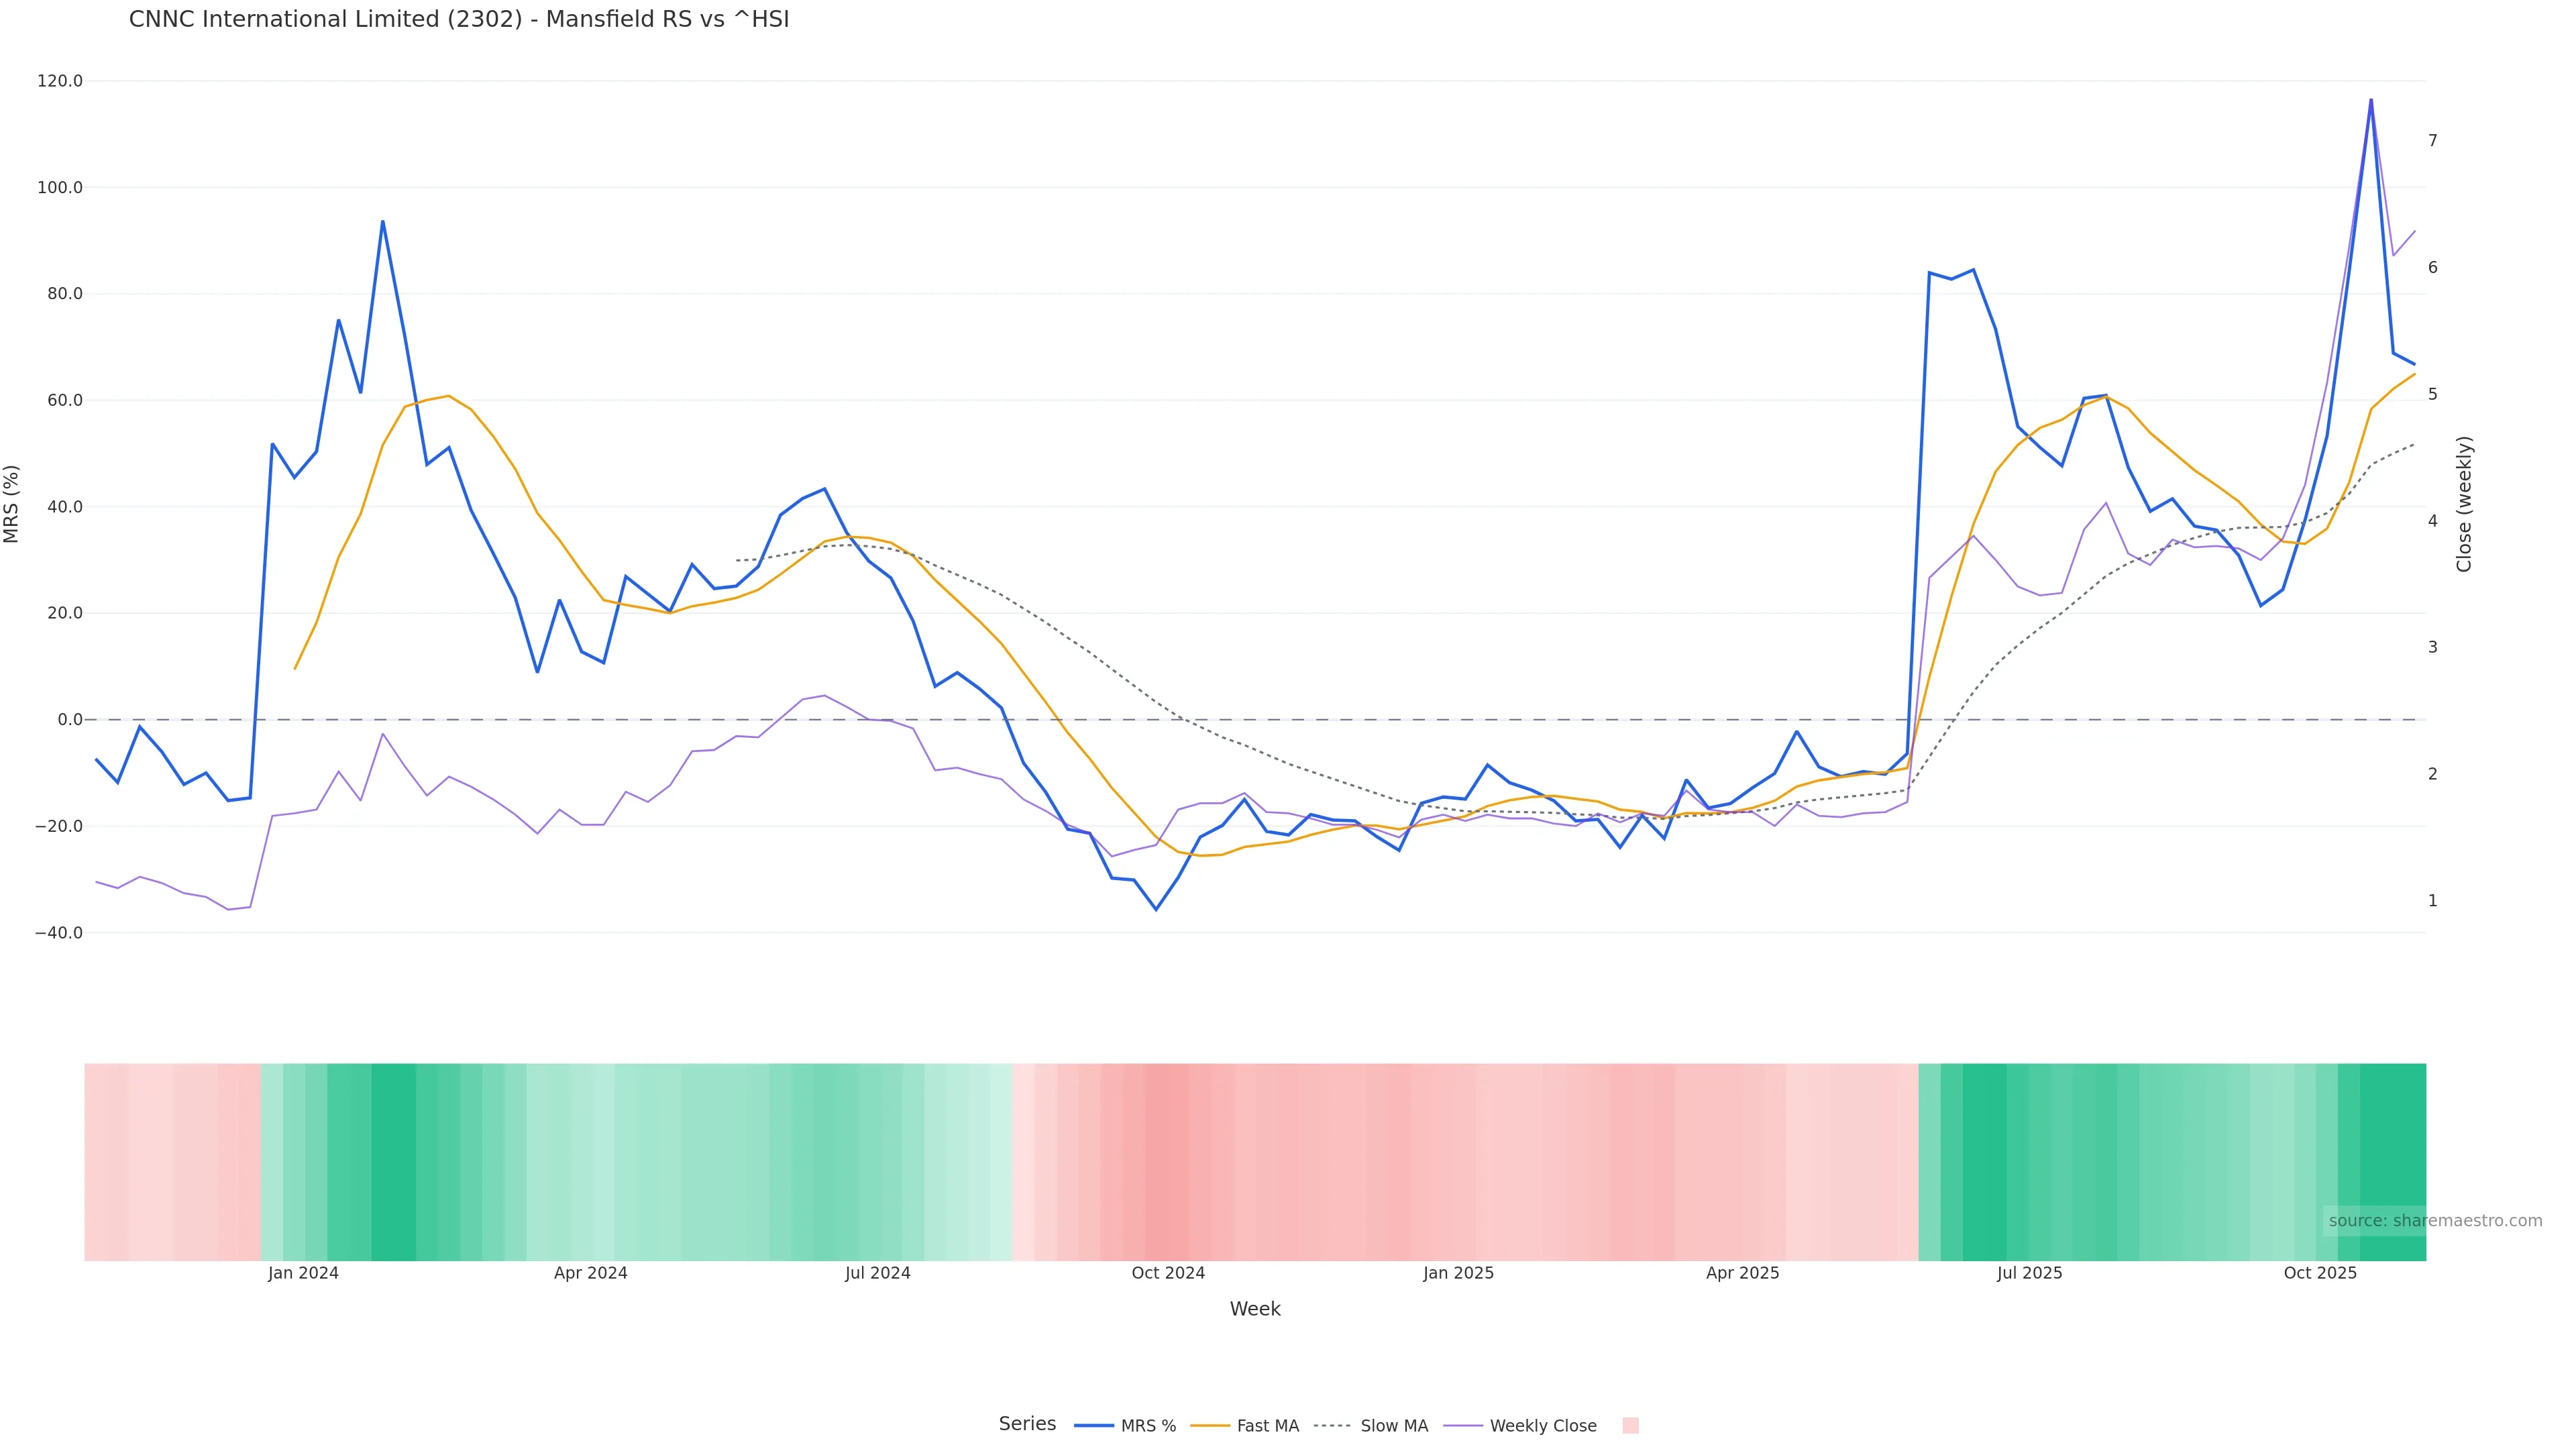This screenshot has height=1449, width=2576.
Task: Select the Apr 2025 x-axis label
Action: click(1742, 1273)
